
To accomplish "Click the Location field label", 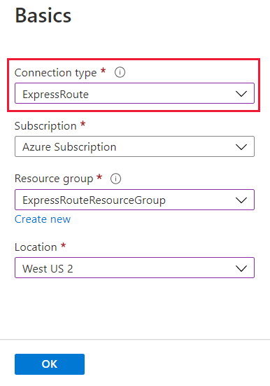I will click(x=36, y=247).
